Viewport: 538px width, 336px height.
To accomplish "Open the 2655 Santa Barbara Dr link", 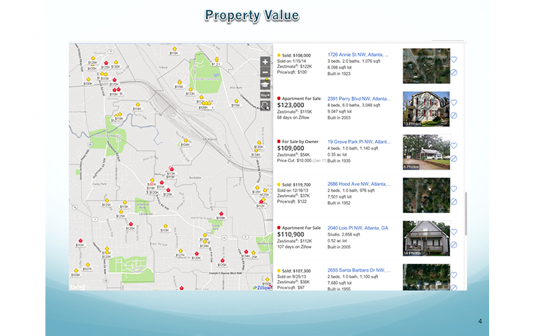I will coord(358,271).
